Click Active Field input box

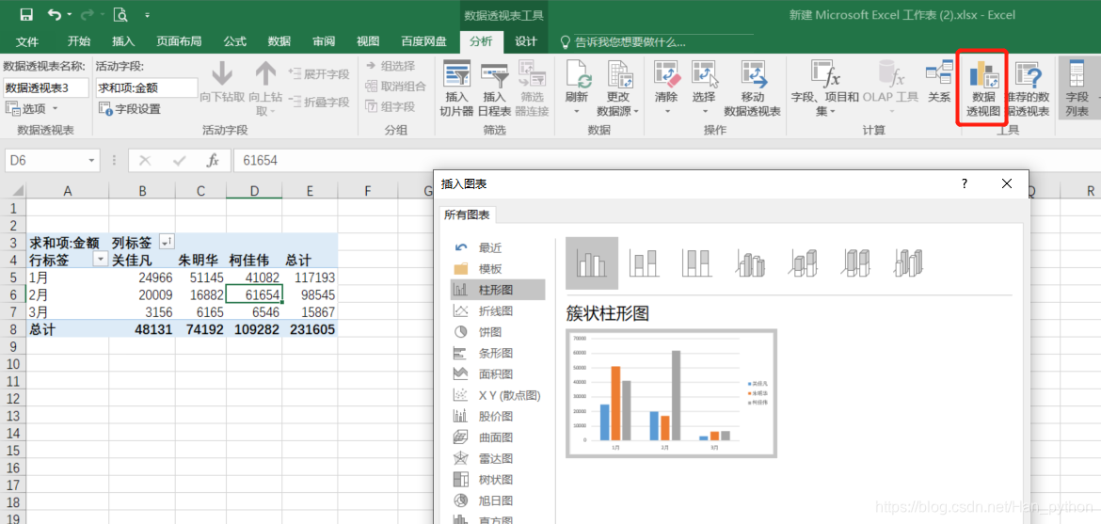[147, 87]
